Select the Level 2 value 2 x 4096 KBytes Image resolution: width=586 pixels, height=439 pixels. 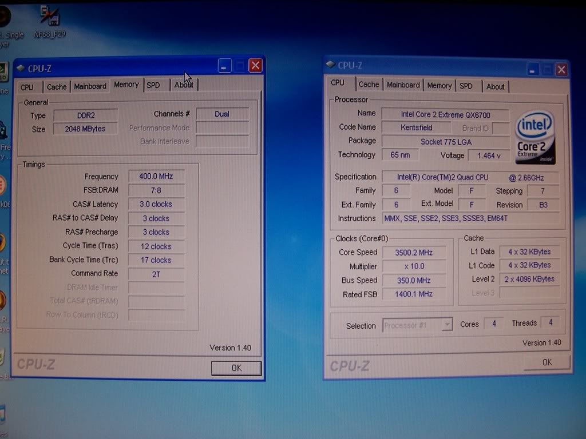tap(529, 279)
